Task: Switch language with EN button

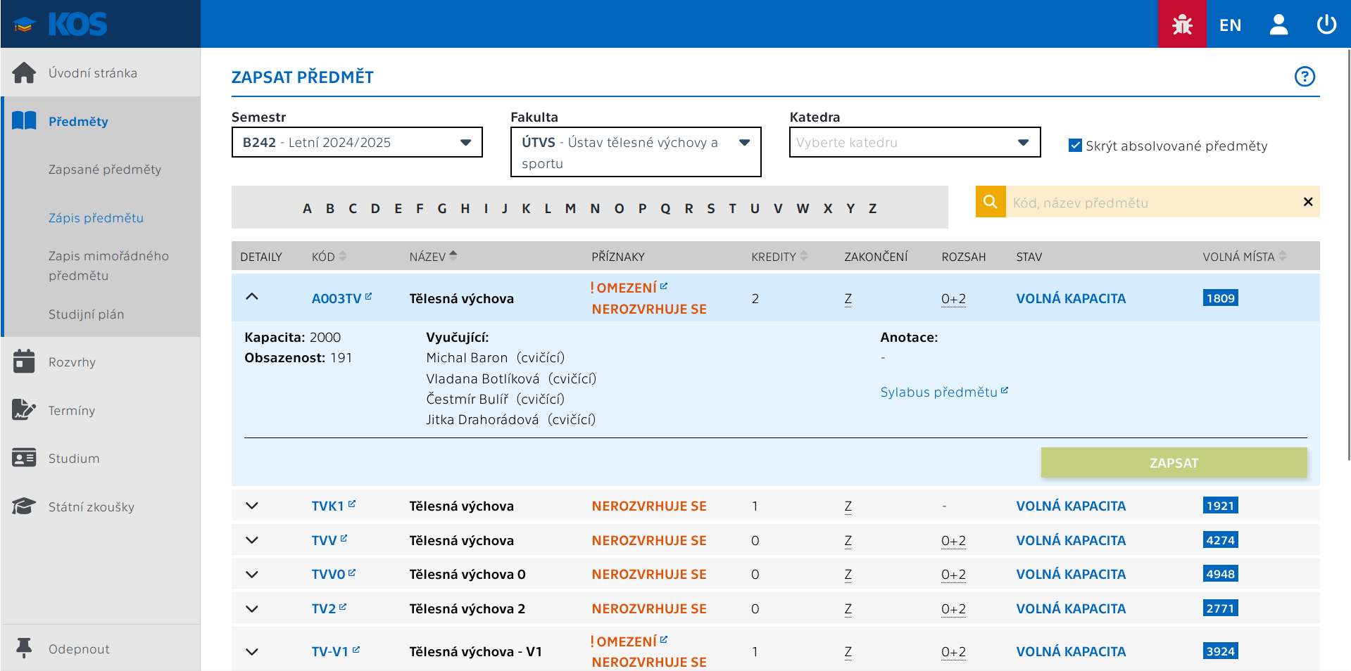Action: (1230, 25)
